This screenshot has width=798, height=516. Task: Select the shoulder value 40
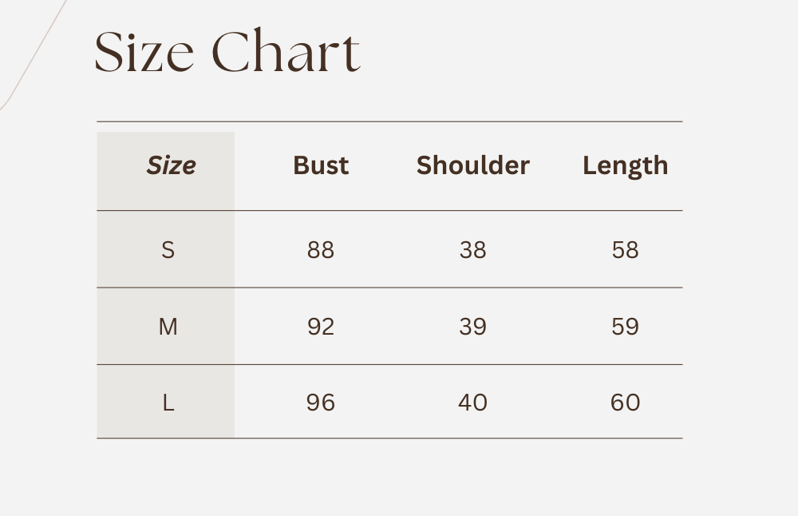tap(472, 403)
